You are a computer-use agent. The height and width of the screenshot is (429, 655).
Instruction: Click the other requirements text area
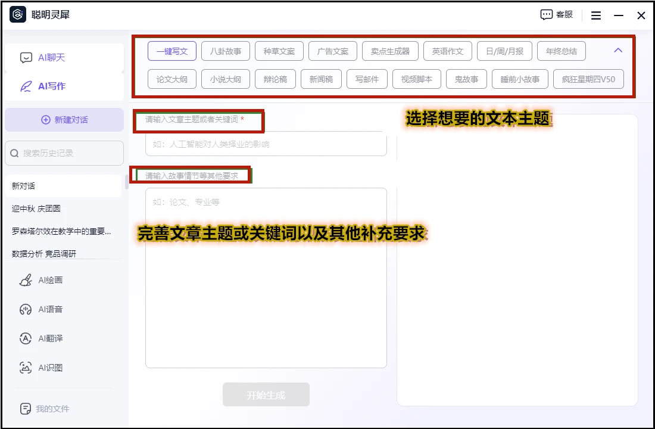click(x=266, y=278)
